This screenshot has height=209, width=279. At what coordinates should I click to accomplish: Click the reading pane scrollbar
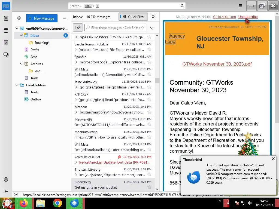point(277,69)
